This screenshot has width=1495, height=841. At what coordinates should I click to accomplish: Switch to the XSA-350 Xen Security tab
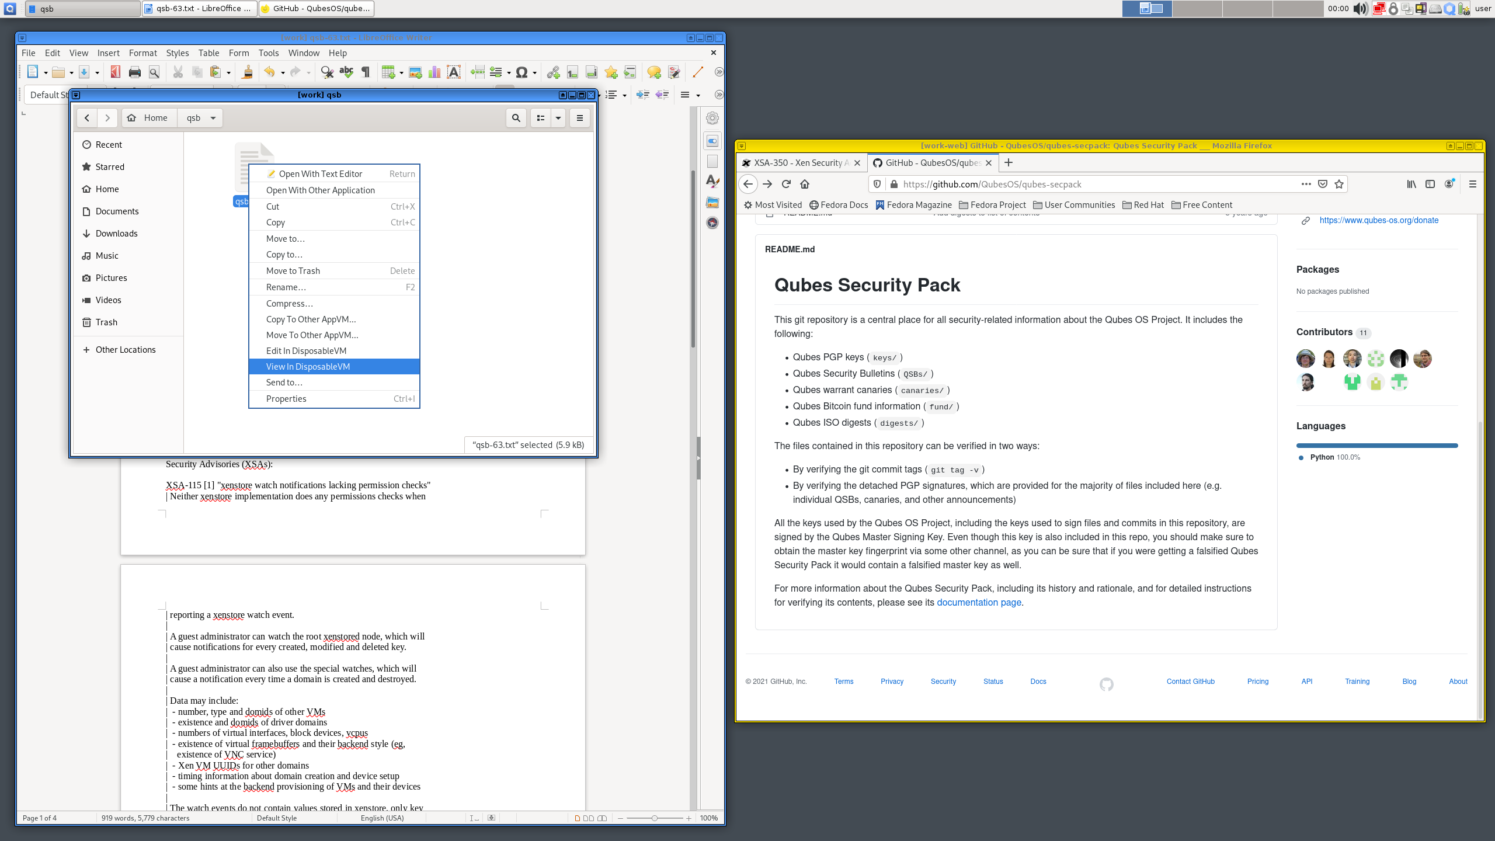coord(798,163)
